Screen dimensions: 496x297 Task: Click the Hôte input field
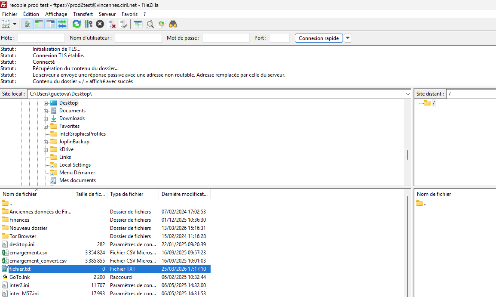point(41,38)
